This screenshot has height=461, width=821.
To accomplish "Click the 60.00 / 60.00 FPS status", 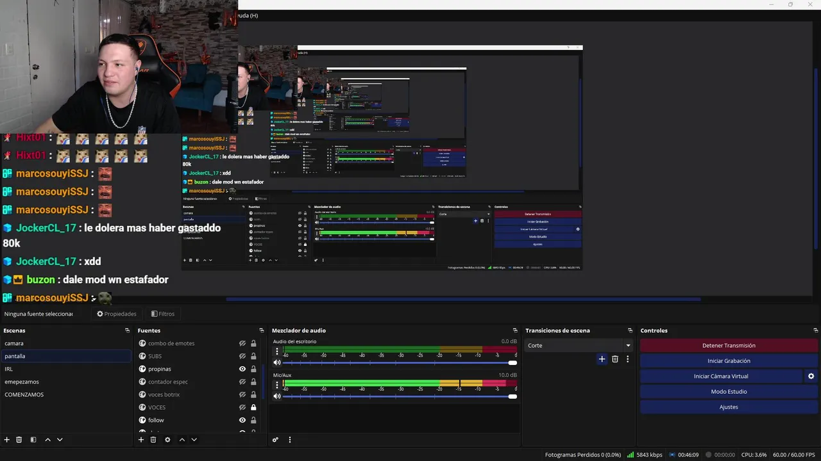I will click(794, 455).
